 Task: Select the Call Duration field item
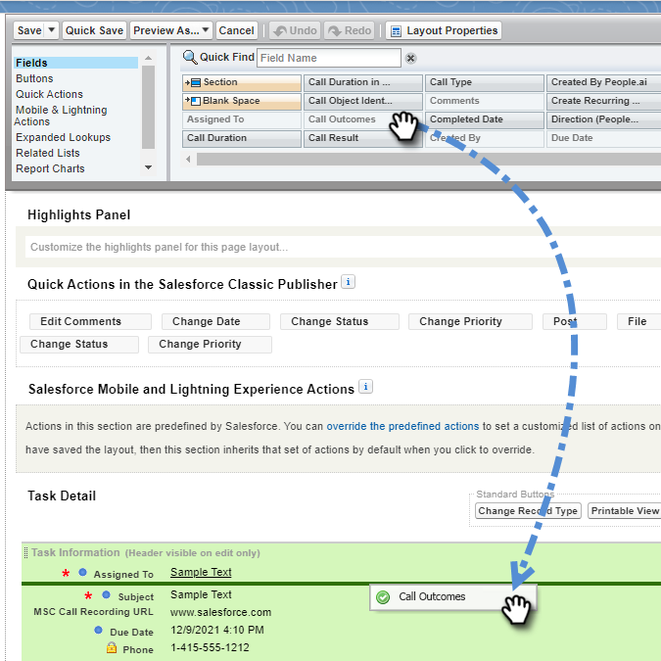[x=242, y=138]
